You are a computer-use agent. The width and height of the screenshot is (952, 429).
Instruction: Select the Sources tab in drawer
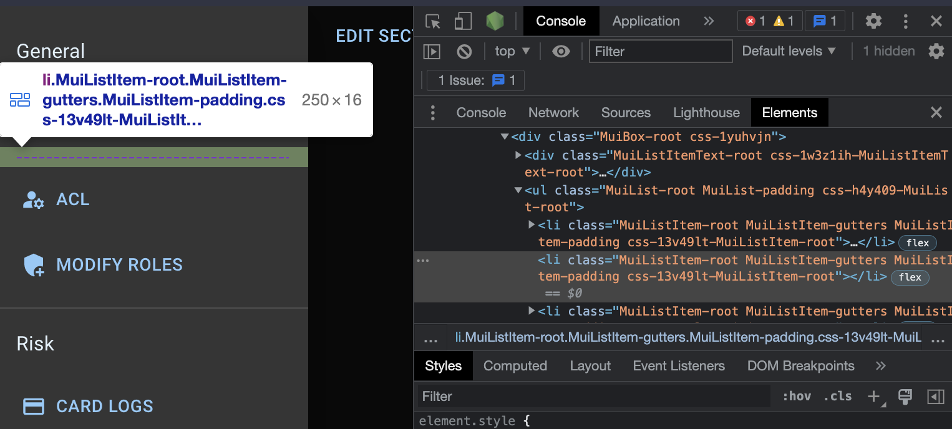tap(626, 113)
